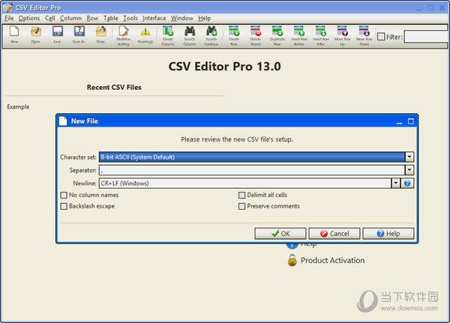Check the Preserve comments option

242,206
